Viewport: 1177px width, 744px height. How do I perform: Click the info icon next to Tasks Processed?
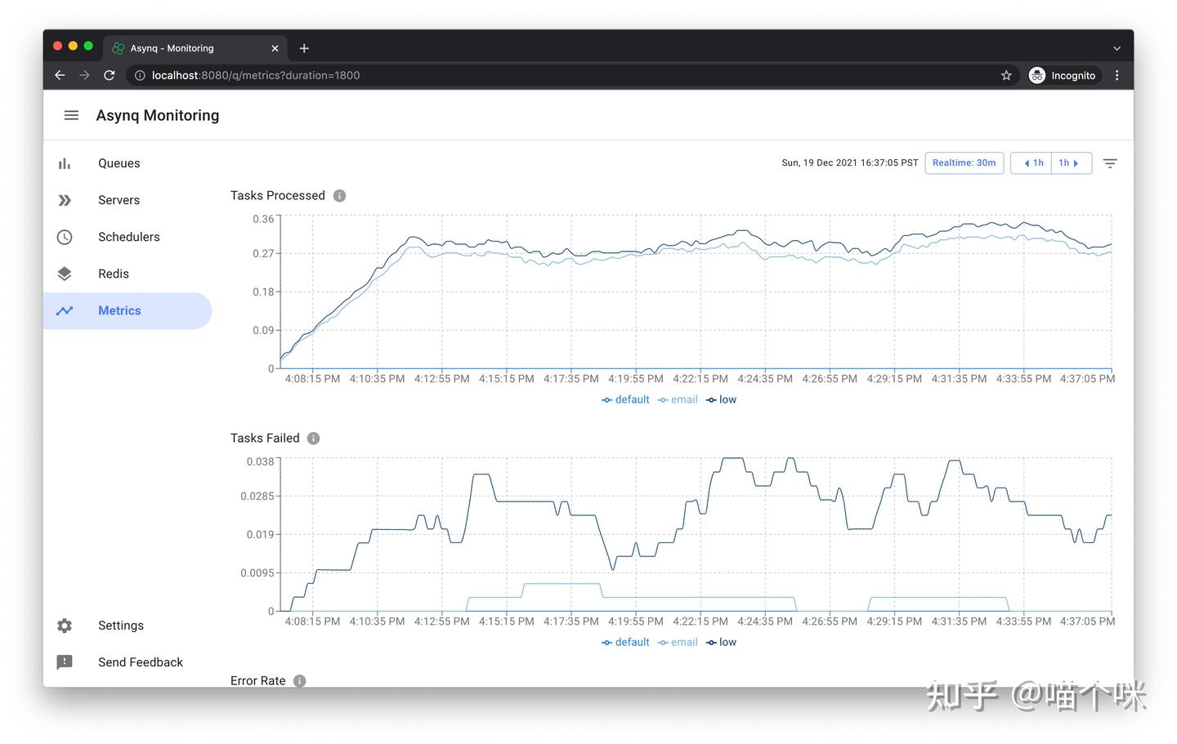tap(339, 195)
